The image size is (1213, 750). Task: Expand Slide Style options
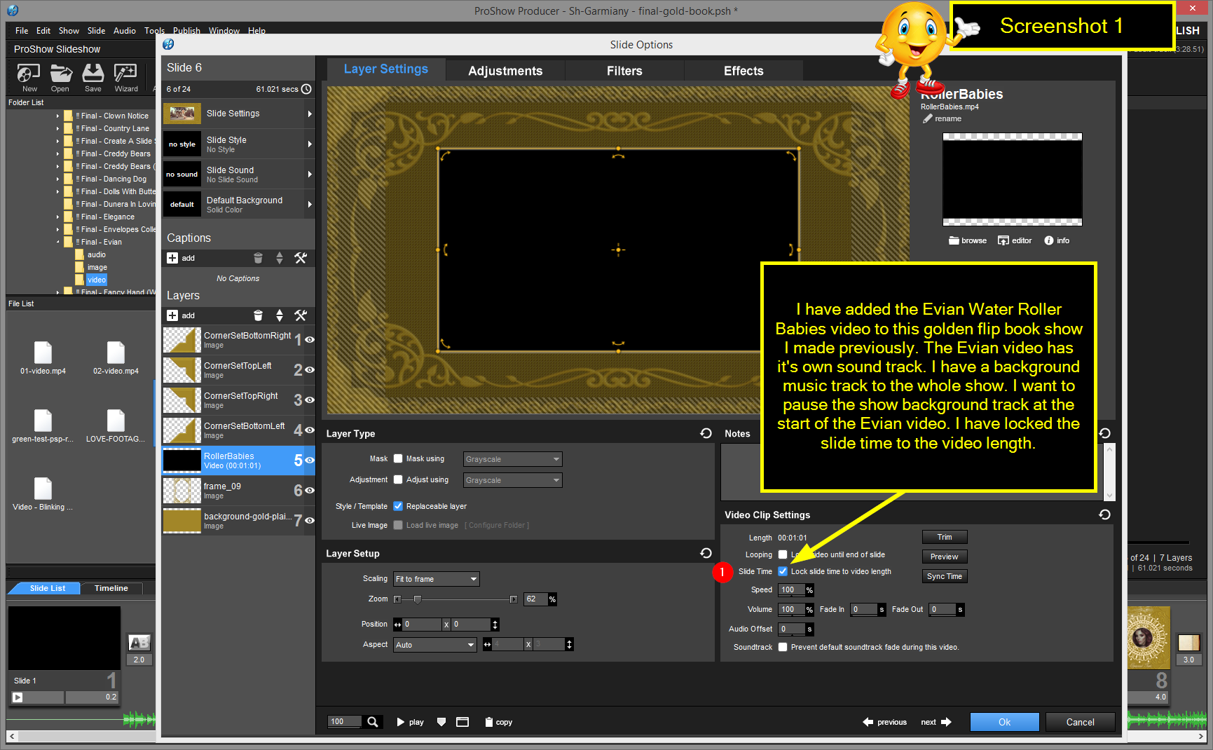coord(310,144)
